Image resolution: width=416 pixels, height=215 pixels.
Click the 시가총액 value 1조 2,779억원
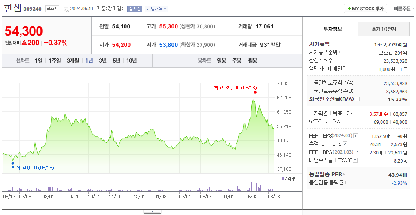point(391,45)
